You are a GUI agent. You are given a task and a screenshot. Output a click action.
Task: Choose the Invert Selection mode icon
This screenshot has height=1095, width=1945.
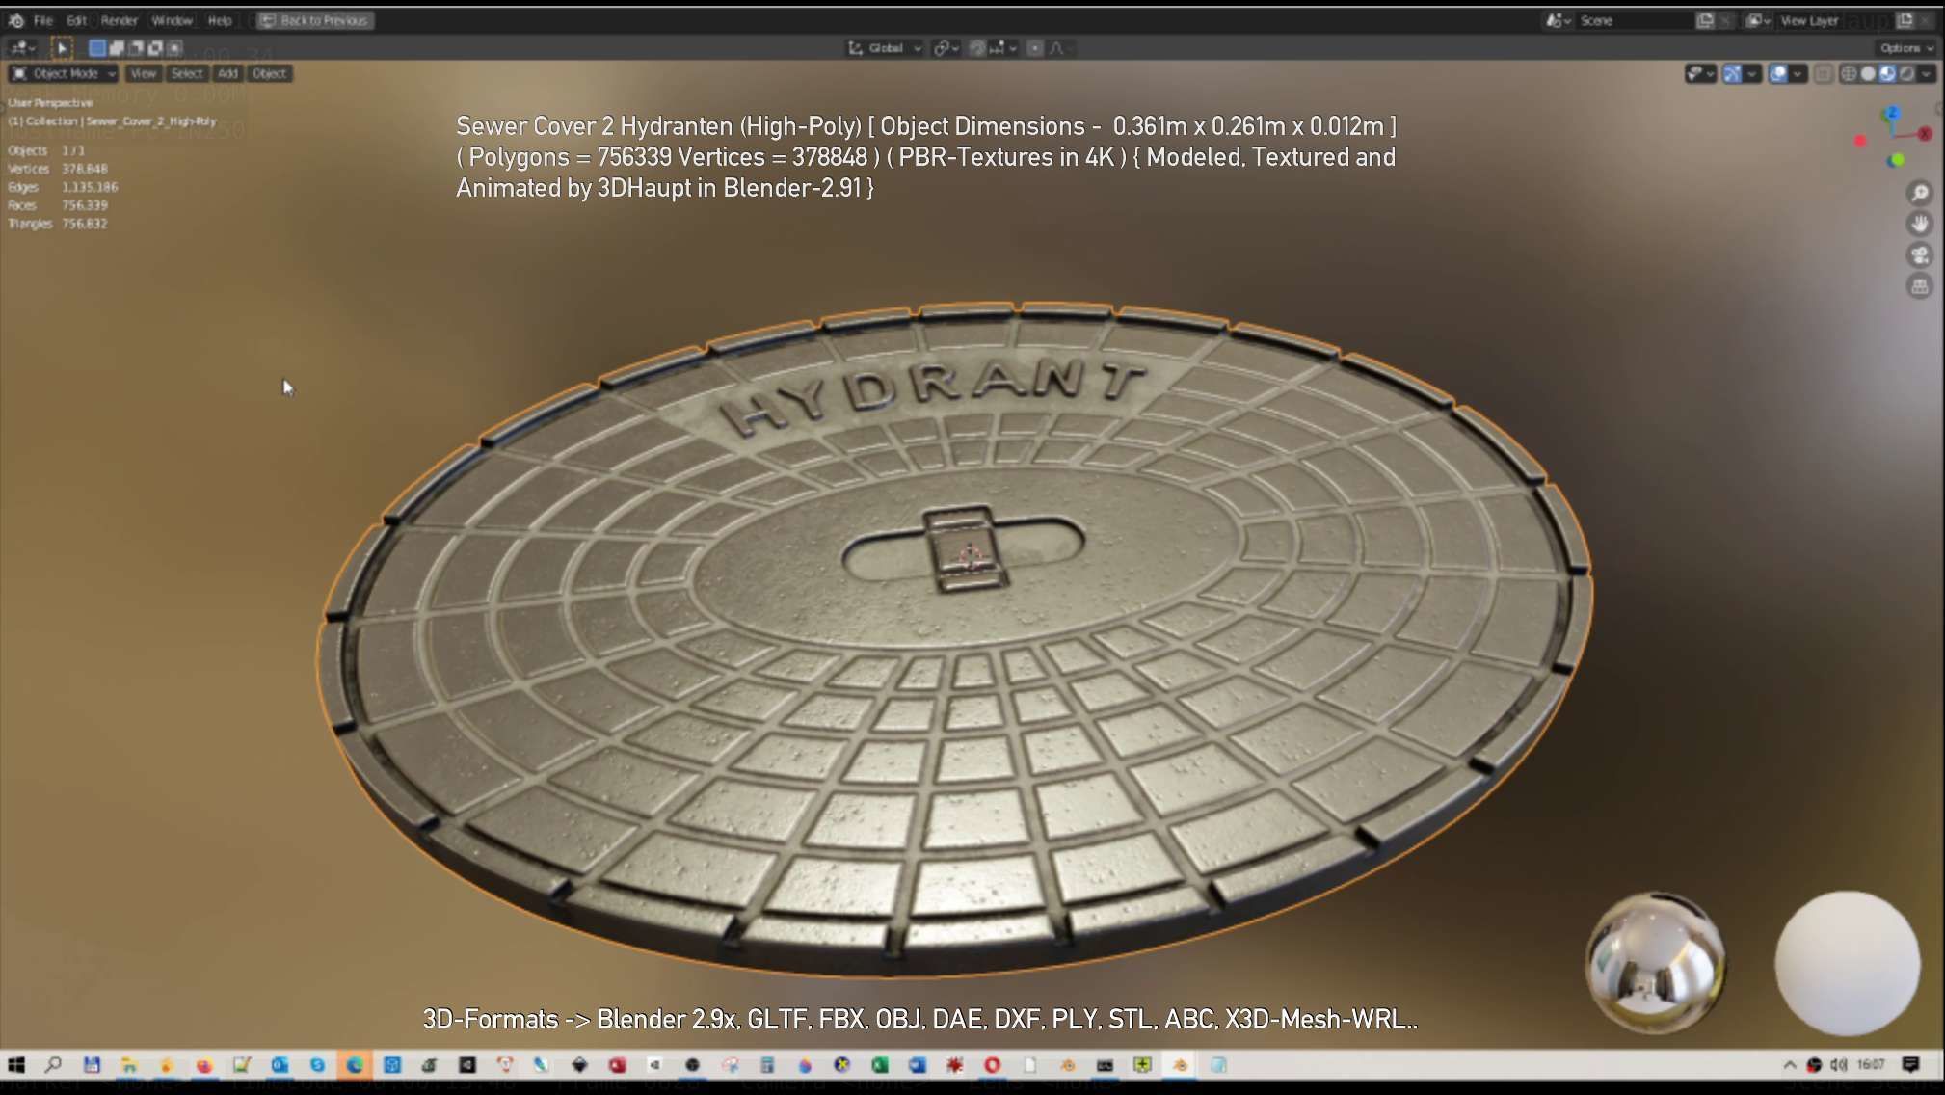(155, 47)
